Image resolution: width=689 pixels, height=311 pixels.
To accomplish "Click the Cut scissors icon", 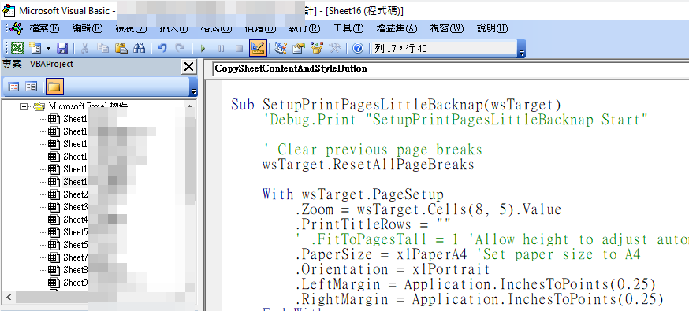I will 84,48.
